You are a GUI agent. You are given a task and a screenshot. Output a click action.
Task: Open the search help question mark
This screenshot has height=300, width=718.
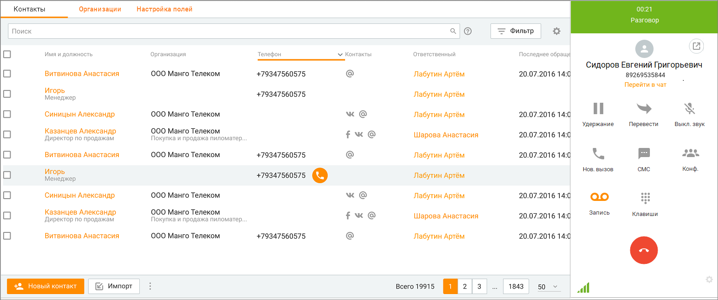[x=468, y=31]
